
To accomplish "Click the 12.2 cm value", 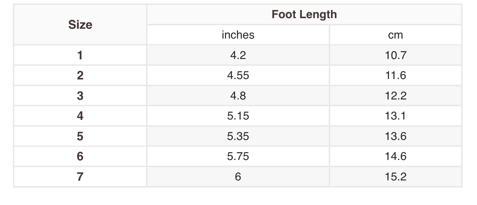I will click(x=395, y=96).
